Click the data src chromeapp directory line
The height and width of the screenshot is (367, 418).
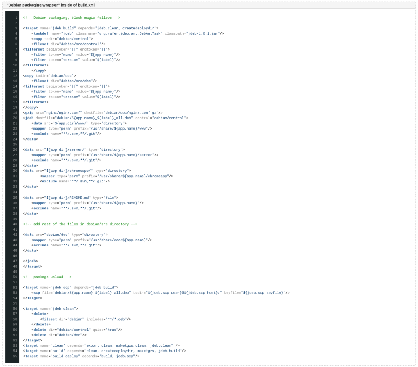coord(77,171)
